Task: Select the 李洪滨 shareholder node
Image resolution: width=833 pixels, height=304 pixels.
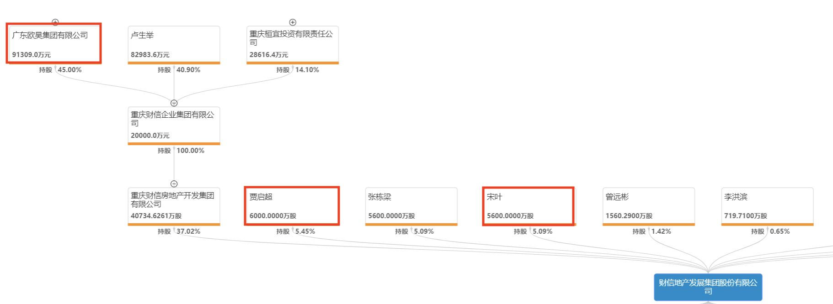Action: point(767,206)
